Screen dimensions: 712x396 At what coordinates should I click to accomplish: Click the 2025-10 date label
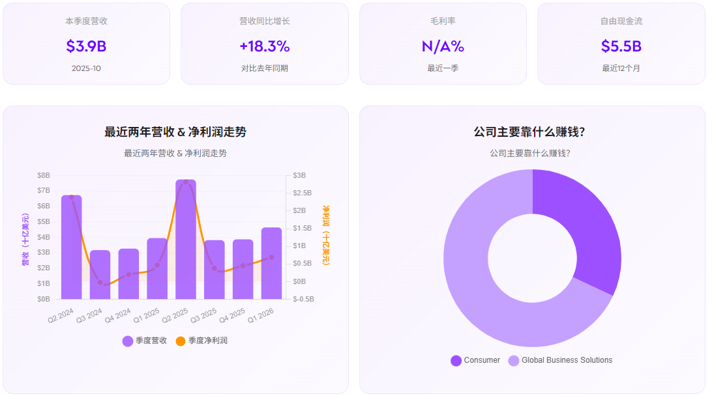click(86, 66)
